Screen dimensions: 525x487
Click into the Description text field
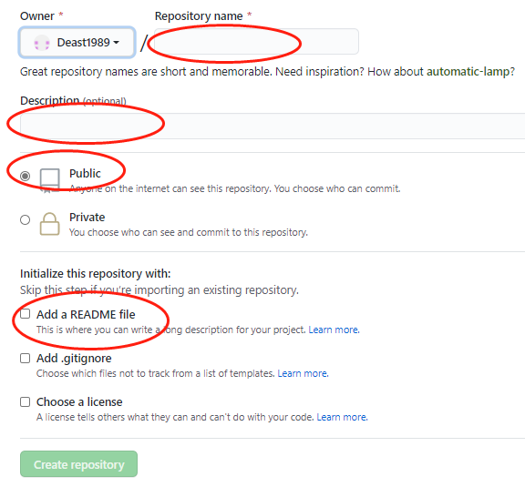[273, 126]
